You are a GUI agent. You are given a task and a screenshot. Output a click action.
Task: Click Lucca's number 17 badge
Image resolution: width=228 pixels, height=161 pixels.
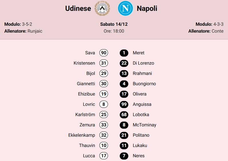coord(104,156)
